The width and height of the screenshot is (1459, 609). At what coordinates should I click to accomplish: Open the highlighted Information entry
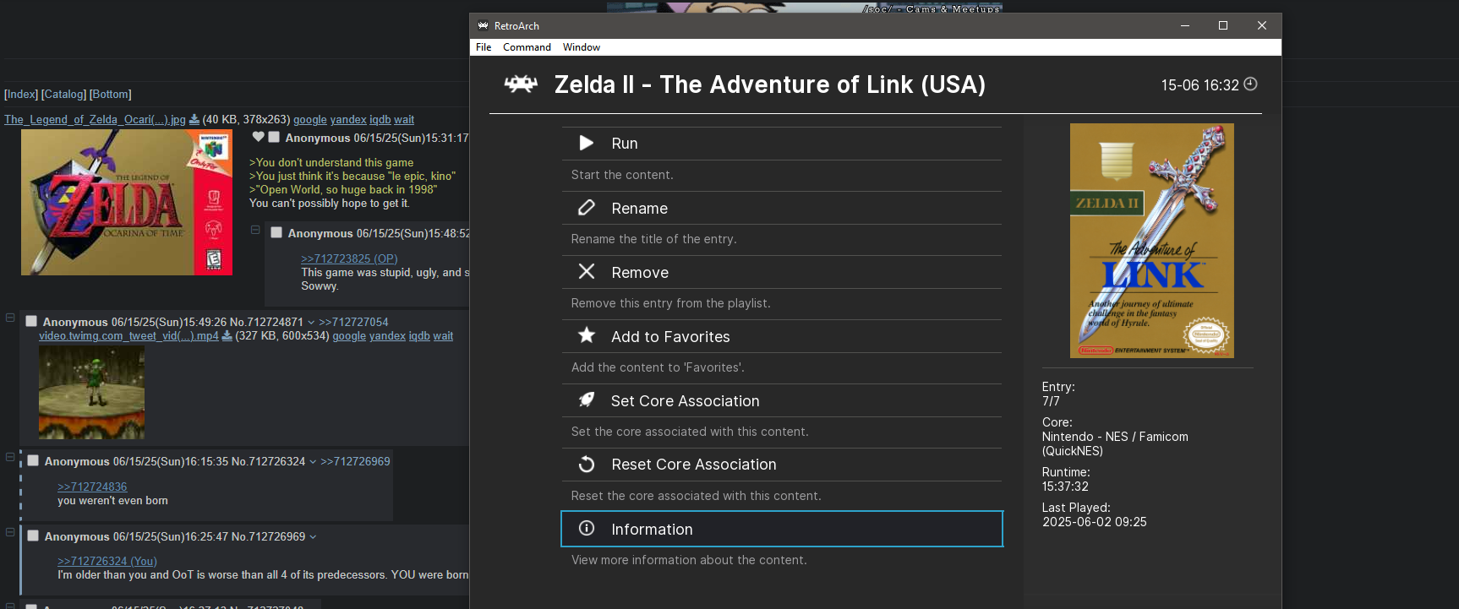point(782,529)
